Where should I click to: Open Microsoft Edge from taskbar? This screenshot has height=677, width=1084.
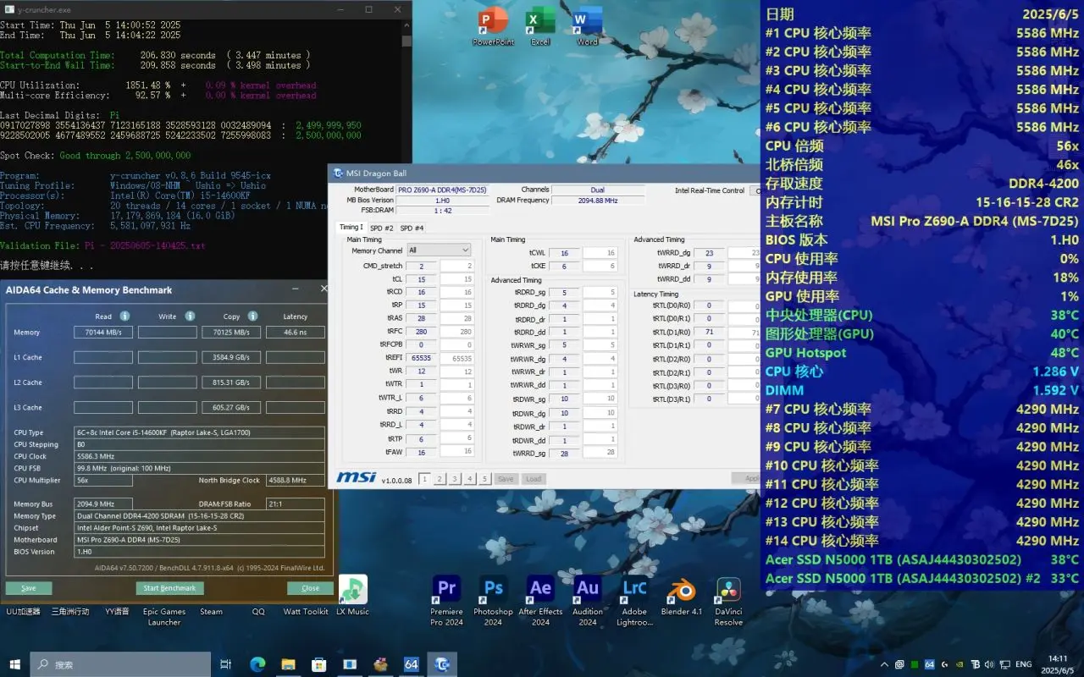pyautogui.click(x=257, y=664)
